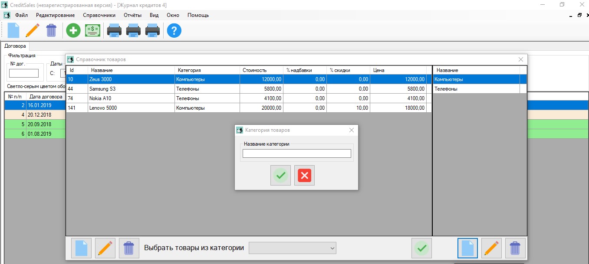589x264 pixels.
Task: Click the Id column header
Action: 77,70
